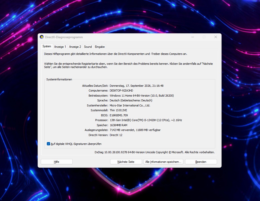Minimize the DirectX-Diagnoseprogramm window
Viewport: 260px width, 201px height.
point(193,37)
